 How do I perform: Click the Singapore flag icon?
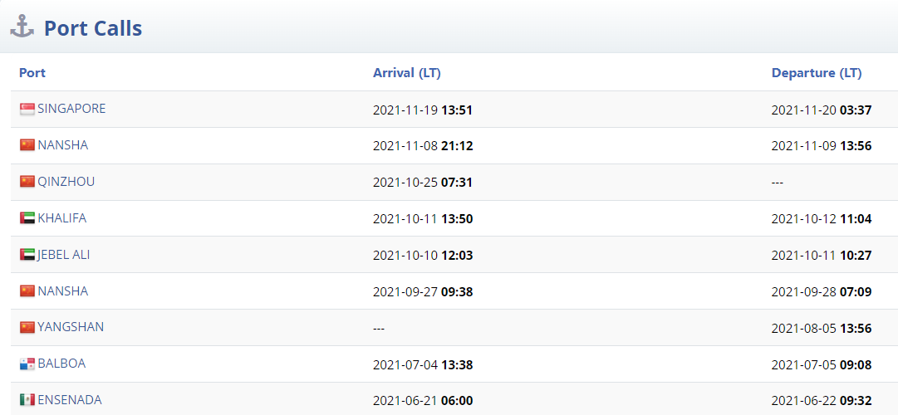pos(27,109)
